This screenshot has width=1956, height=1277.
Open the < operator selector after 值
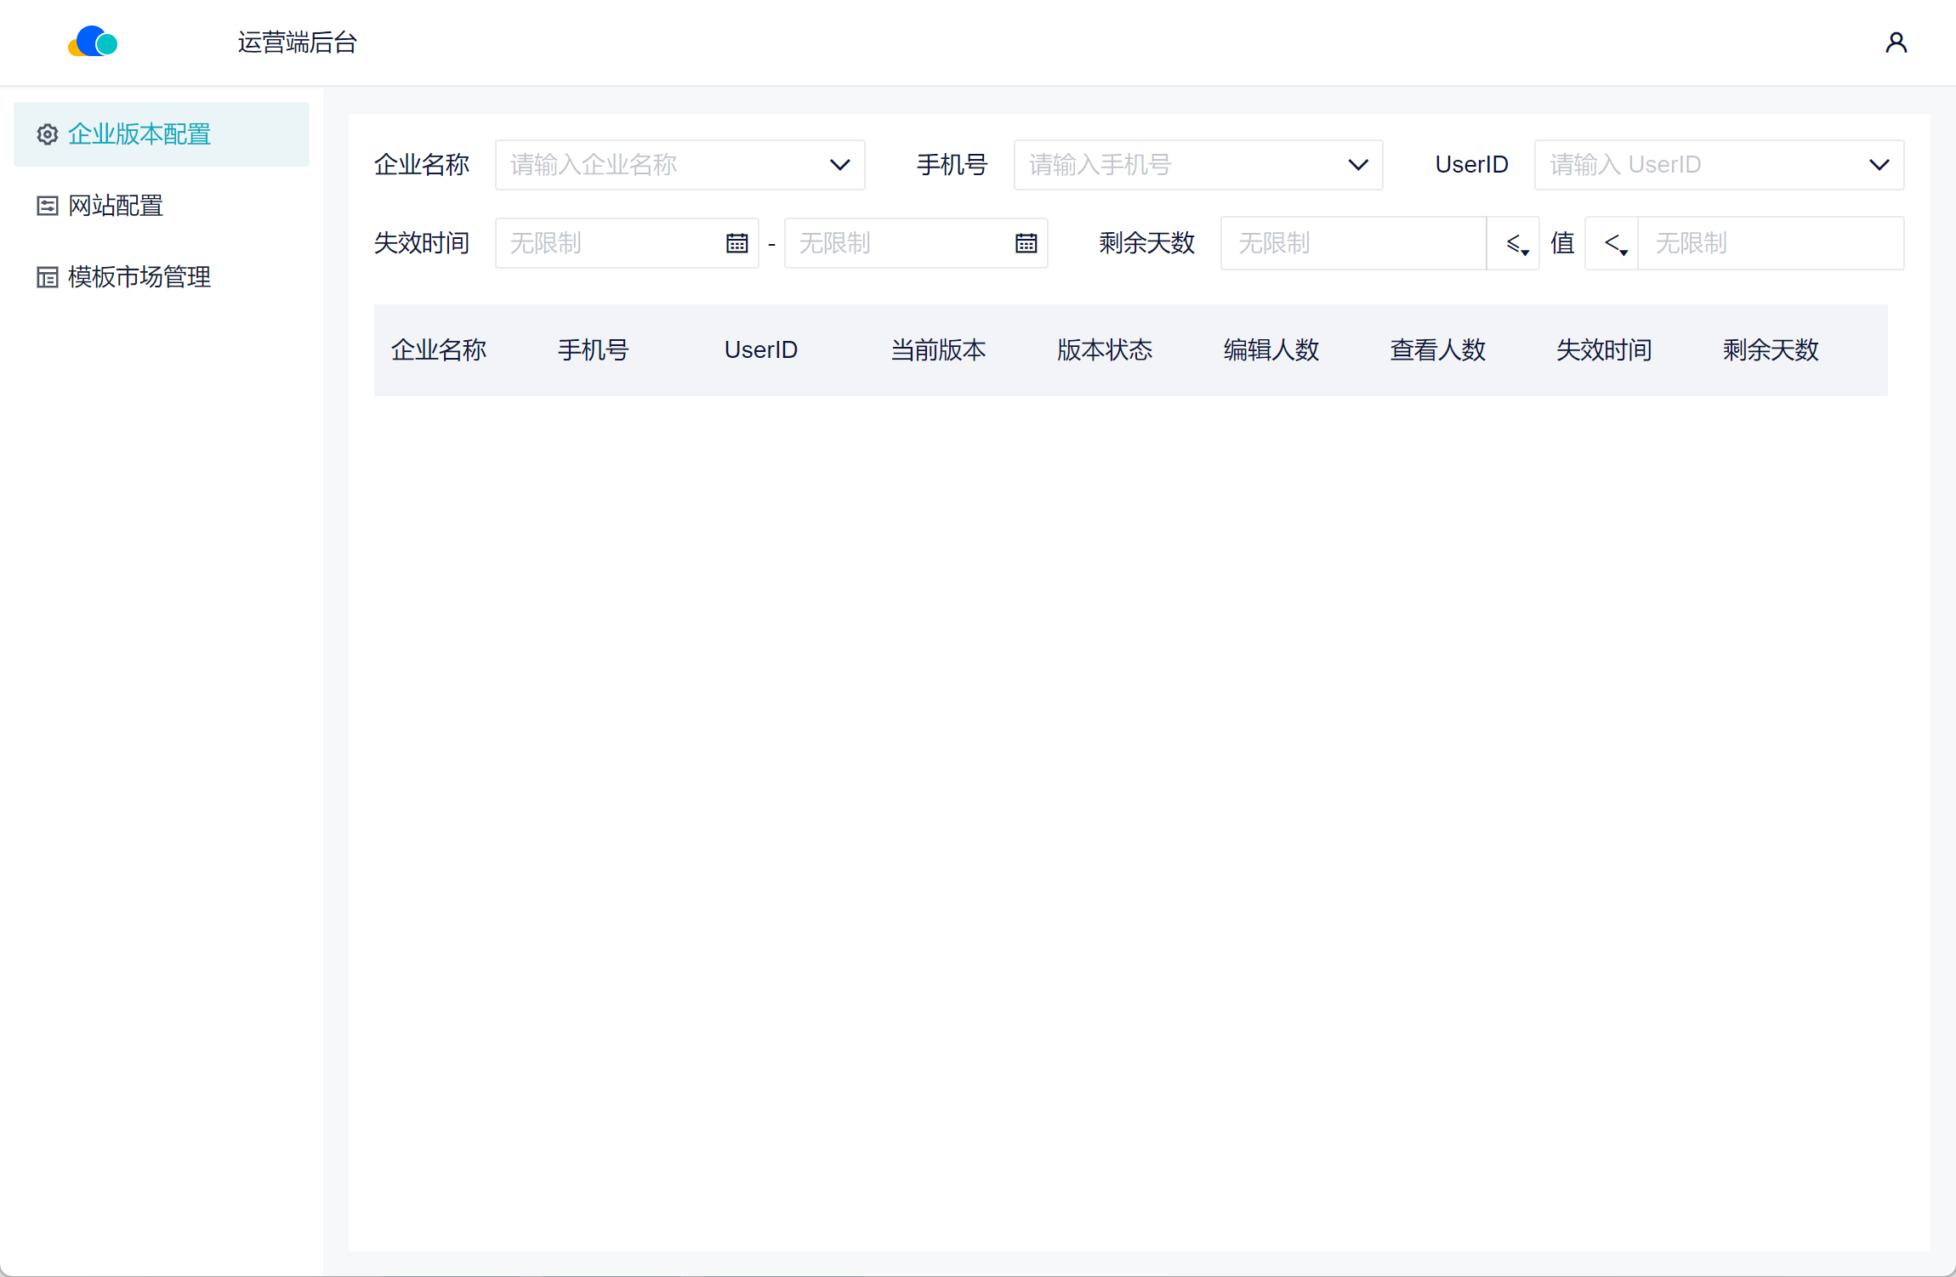(x=1612, y=244)
